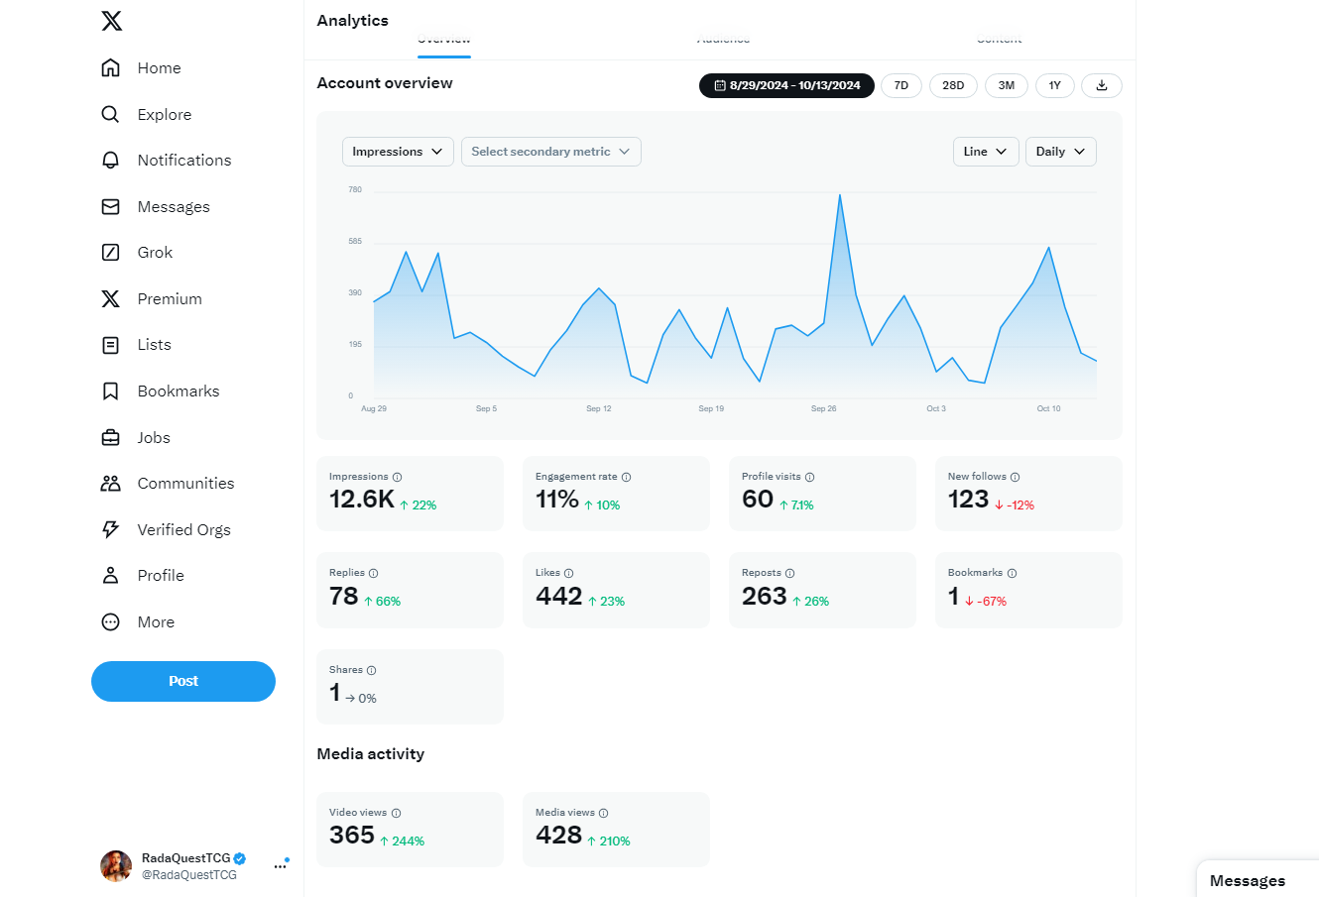Click the Media views 428 value
Screen dimensions: 1319x897
(x=559, y=835)
